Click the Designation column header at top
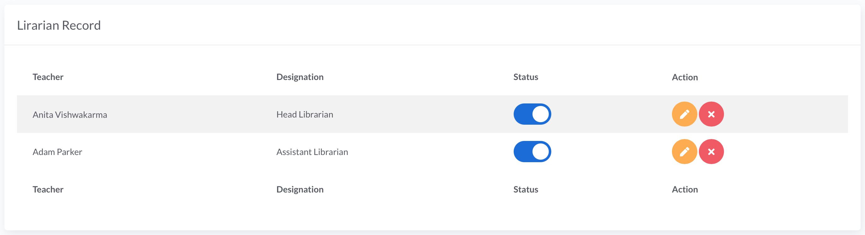Viewport: 865px width, 235px height. (x=300, y=77)
